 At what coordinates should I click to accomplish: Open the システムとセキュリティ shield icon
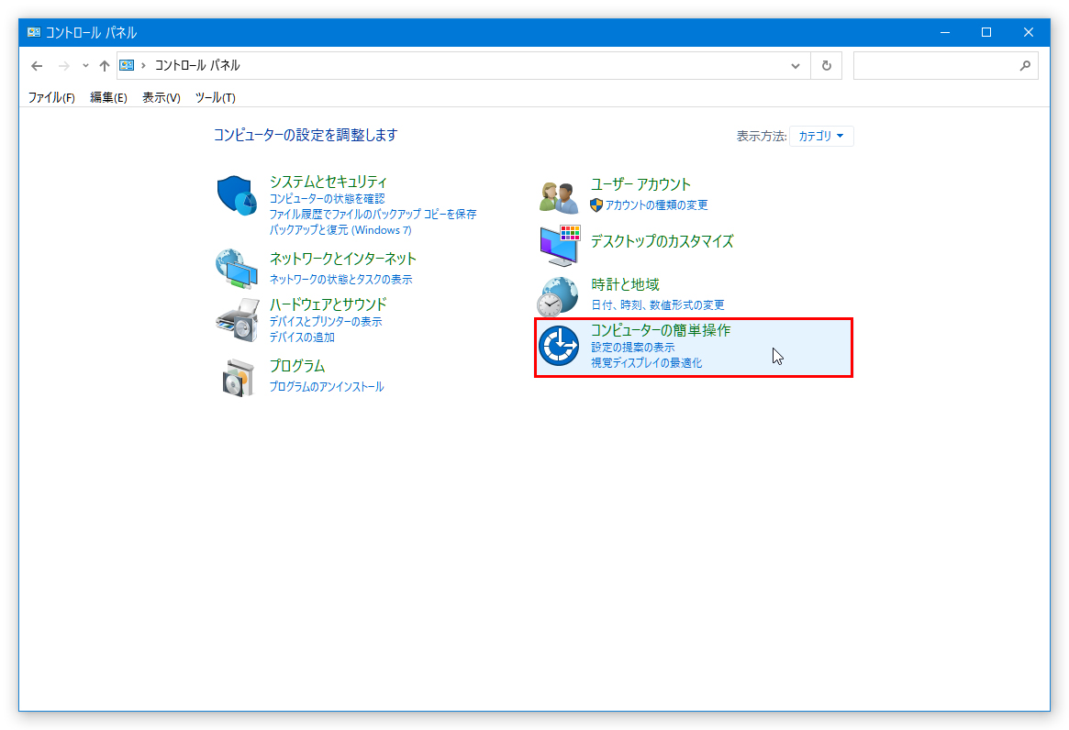point(237,195)
